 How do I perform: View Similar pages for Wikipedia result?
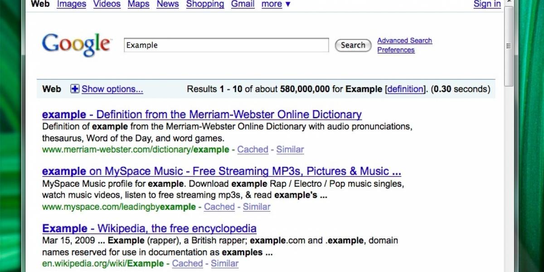click(x=224, y=263)
